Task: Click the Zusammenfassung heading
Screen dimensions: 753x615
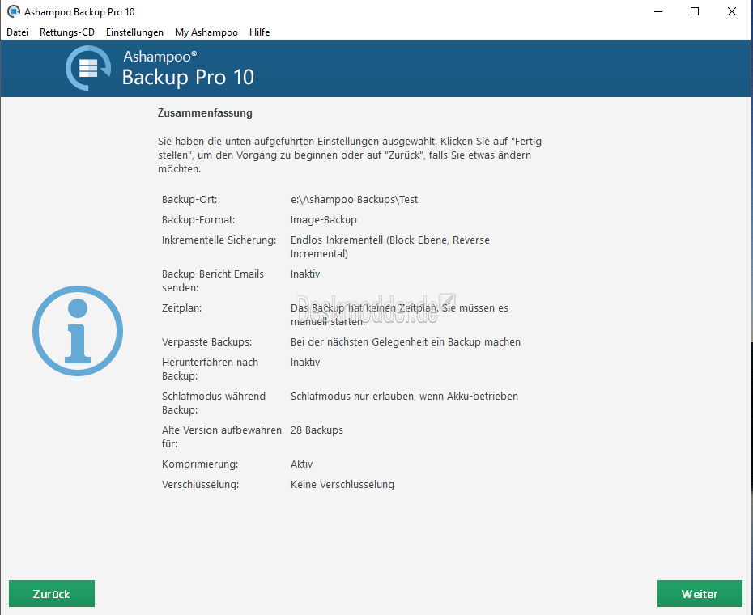Action: pyautogui.click(x=205, y=112)
